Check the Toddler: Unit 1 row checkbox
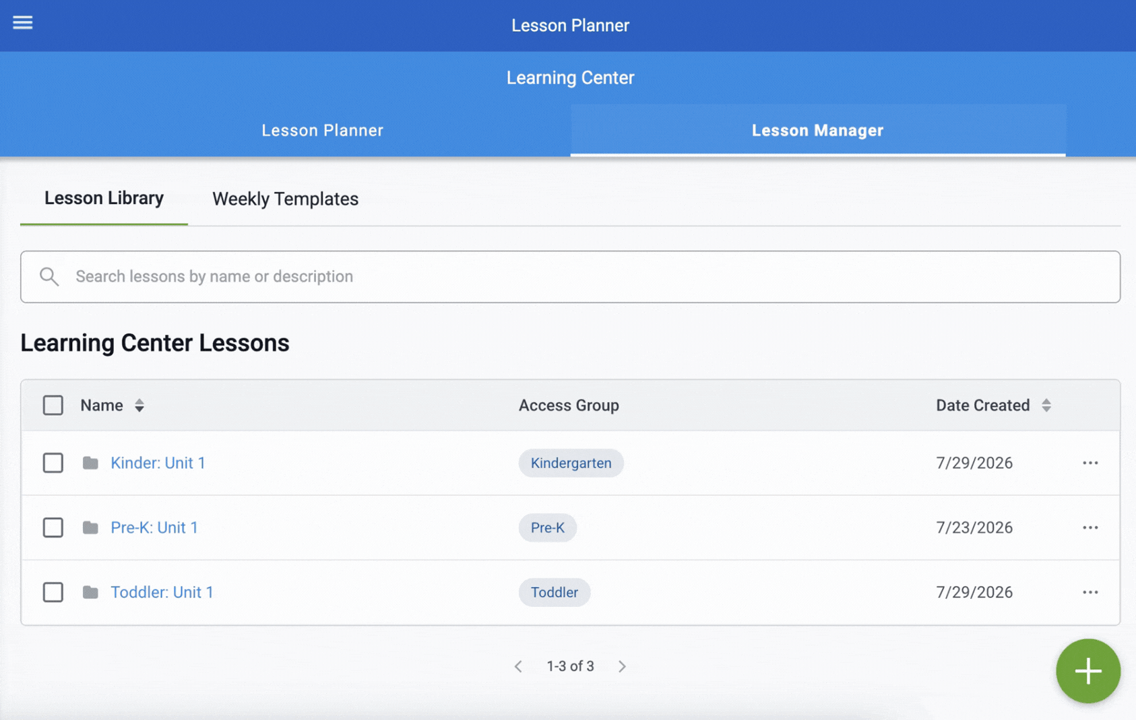 pos(53,592)
